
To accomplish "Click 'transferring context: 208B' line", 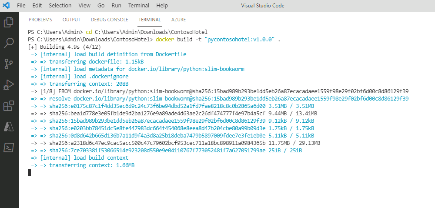I will tap(80, 84).
